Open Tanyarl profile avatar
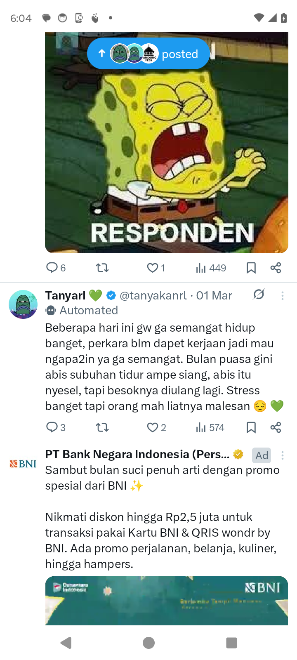This screenshot has height=660, width=297. point(23,304)
